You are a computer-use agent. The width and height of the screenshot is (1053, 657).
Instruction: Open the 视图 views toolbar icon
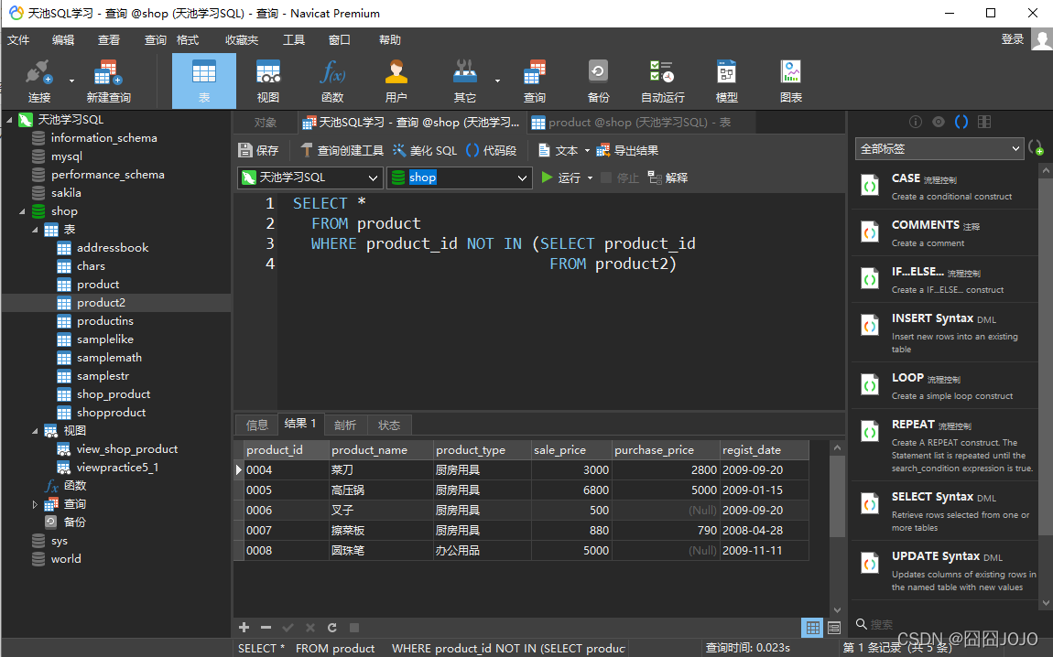pos(268,81)
